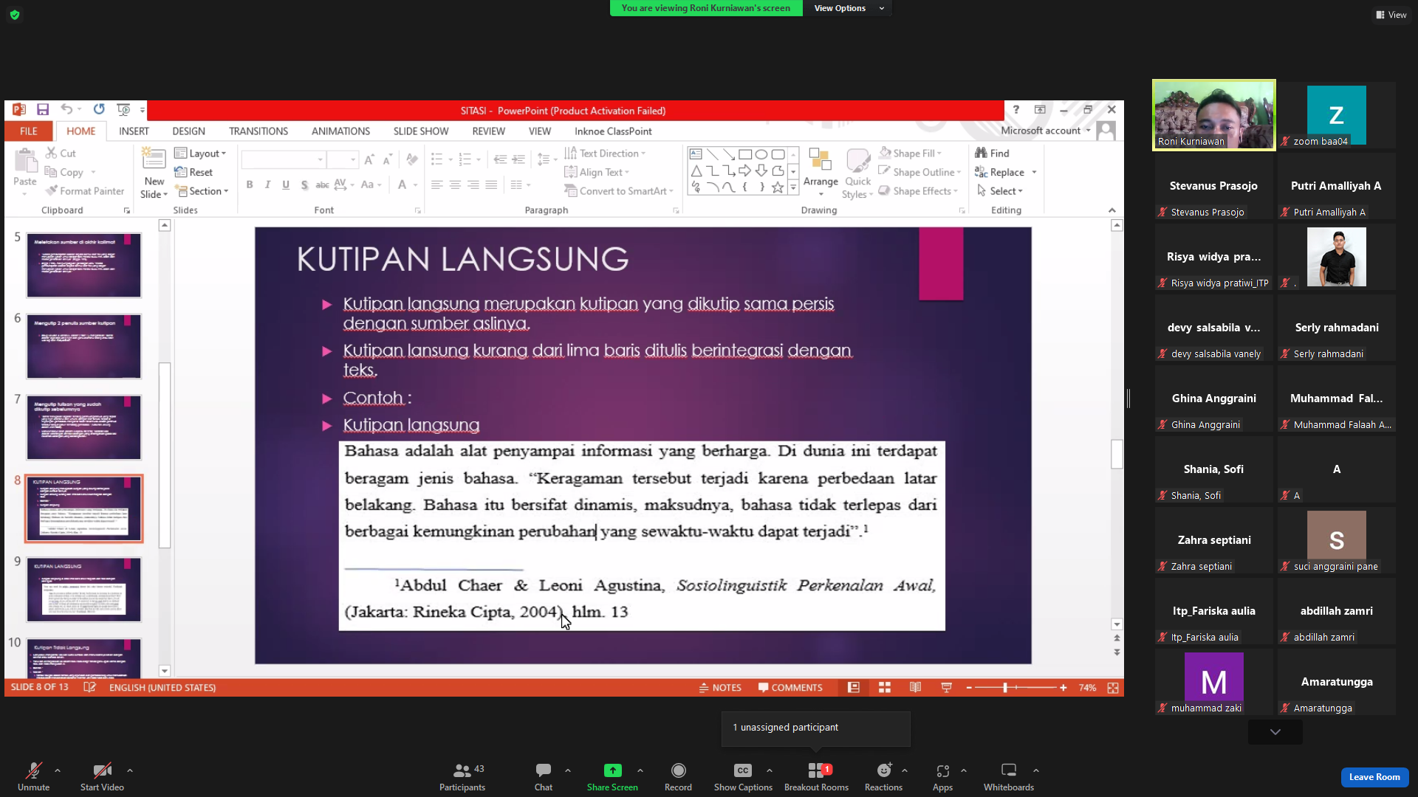Expand more participants chevron below gallery
Screen dimensions: 1418x797
click(x=1275, y=732)
